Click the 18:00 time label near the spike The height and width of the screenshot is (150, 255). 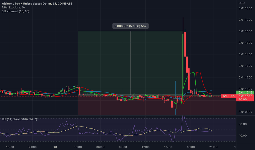(191, 147)
